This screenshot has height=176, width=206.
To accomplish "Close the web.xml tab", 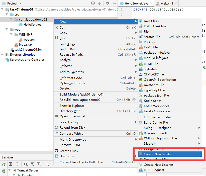I will 176,4.
